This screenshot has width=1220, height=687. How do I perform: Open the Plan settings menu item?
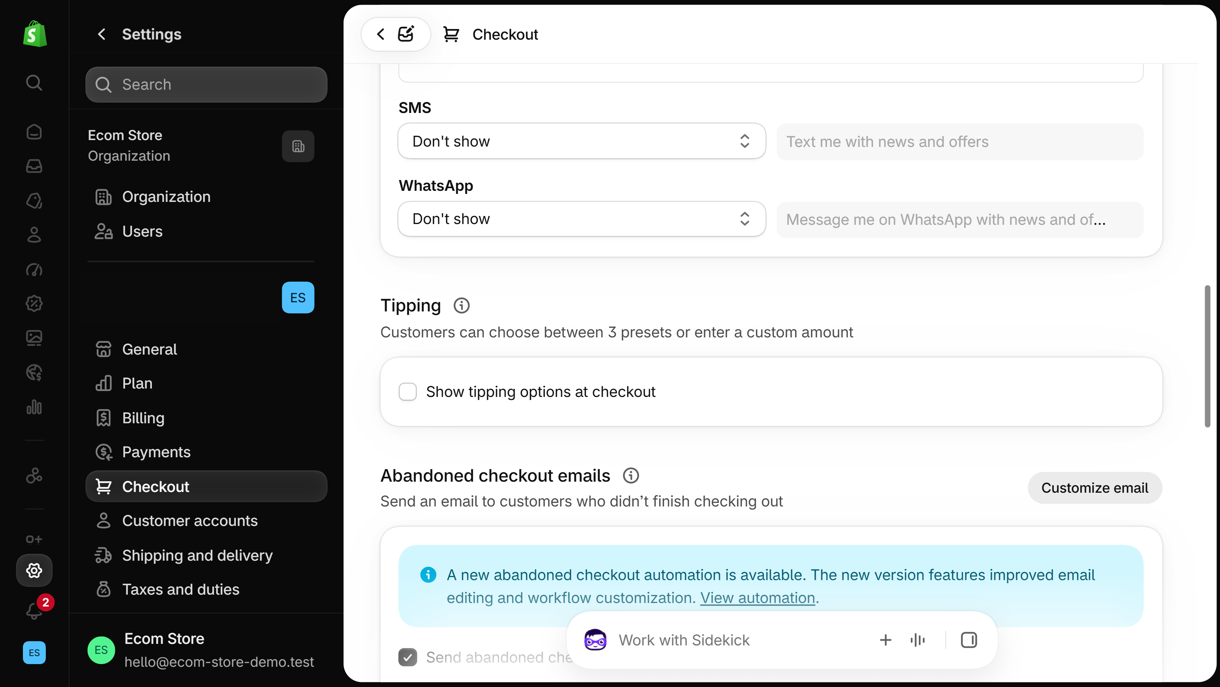click(x=206, y=383)
